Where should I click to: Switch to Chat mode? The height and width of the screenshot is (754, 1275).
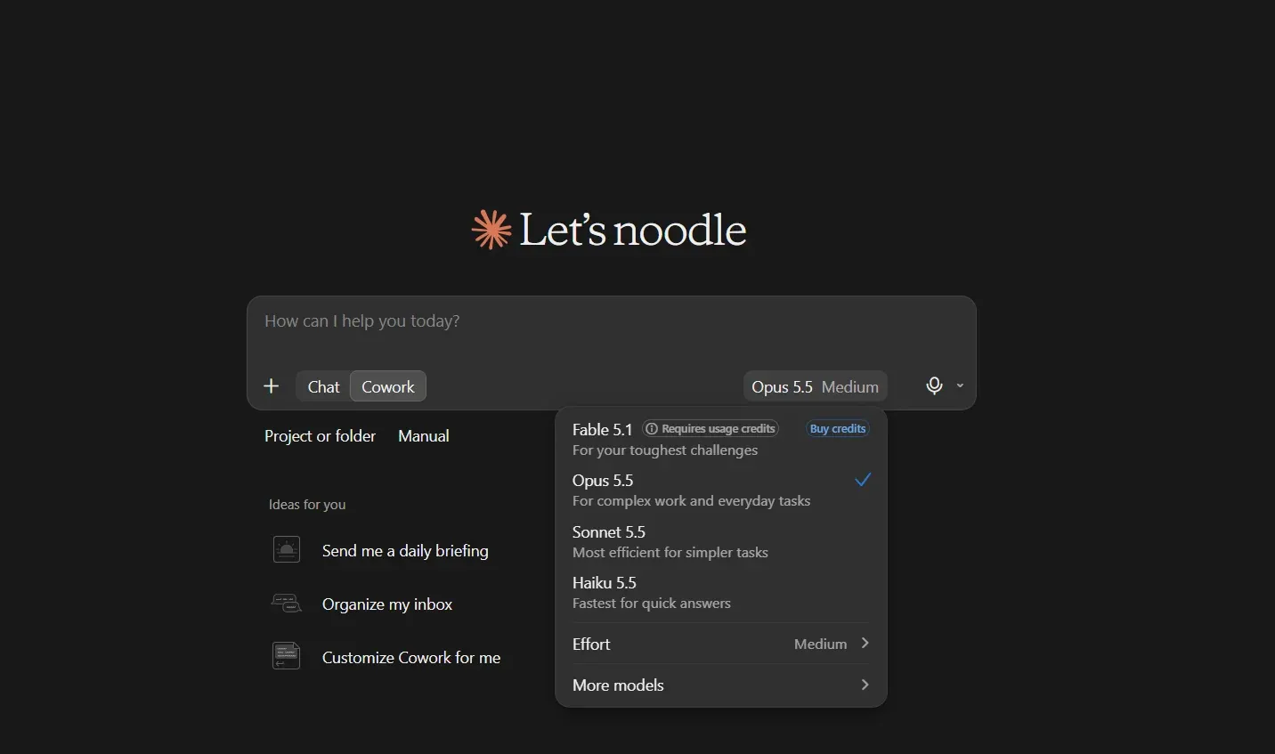tap(323, 386)
